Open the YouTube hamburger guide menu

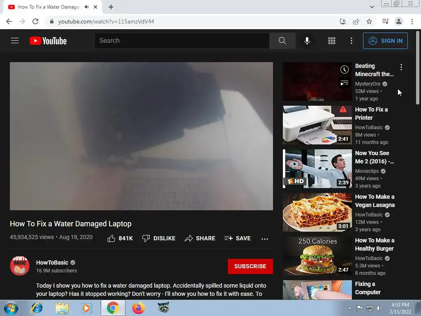tap(15, 41)
